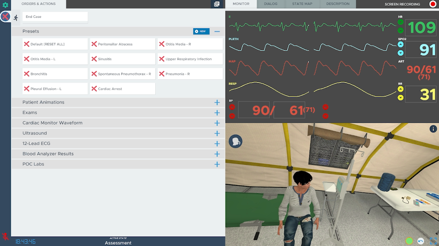
Task: Start screen recording with red button
Action: [x=433, y=4]
